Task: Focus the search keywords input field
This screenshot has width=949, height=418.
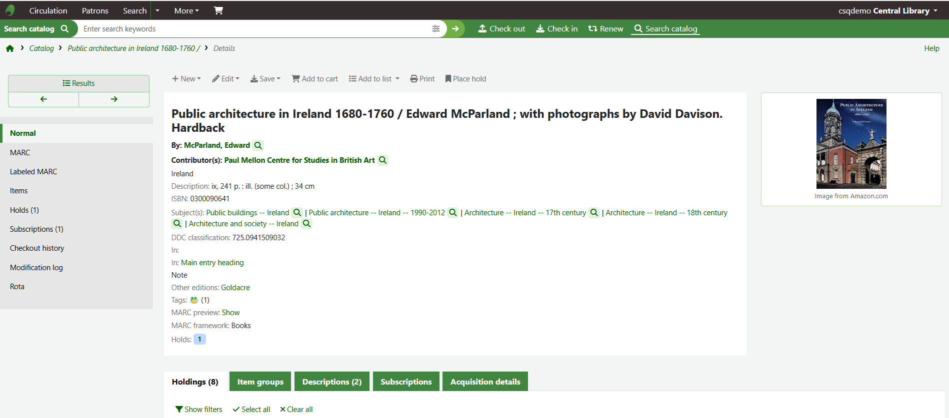Action: pyautogui.click(x=255, y=29)
